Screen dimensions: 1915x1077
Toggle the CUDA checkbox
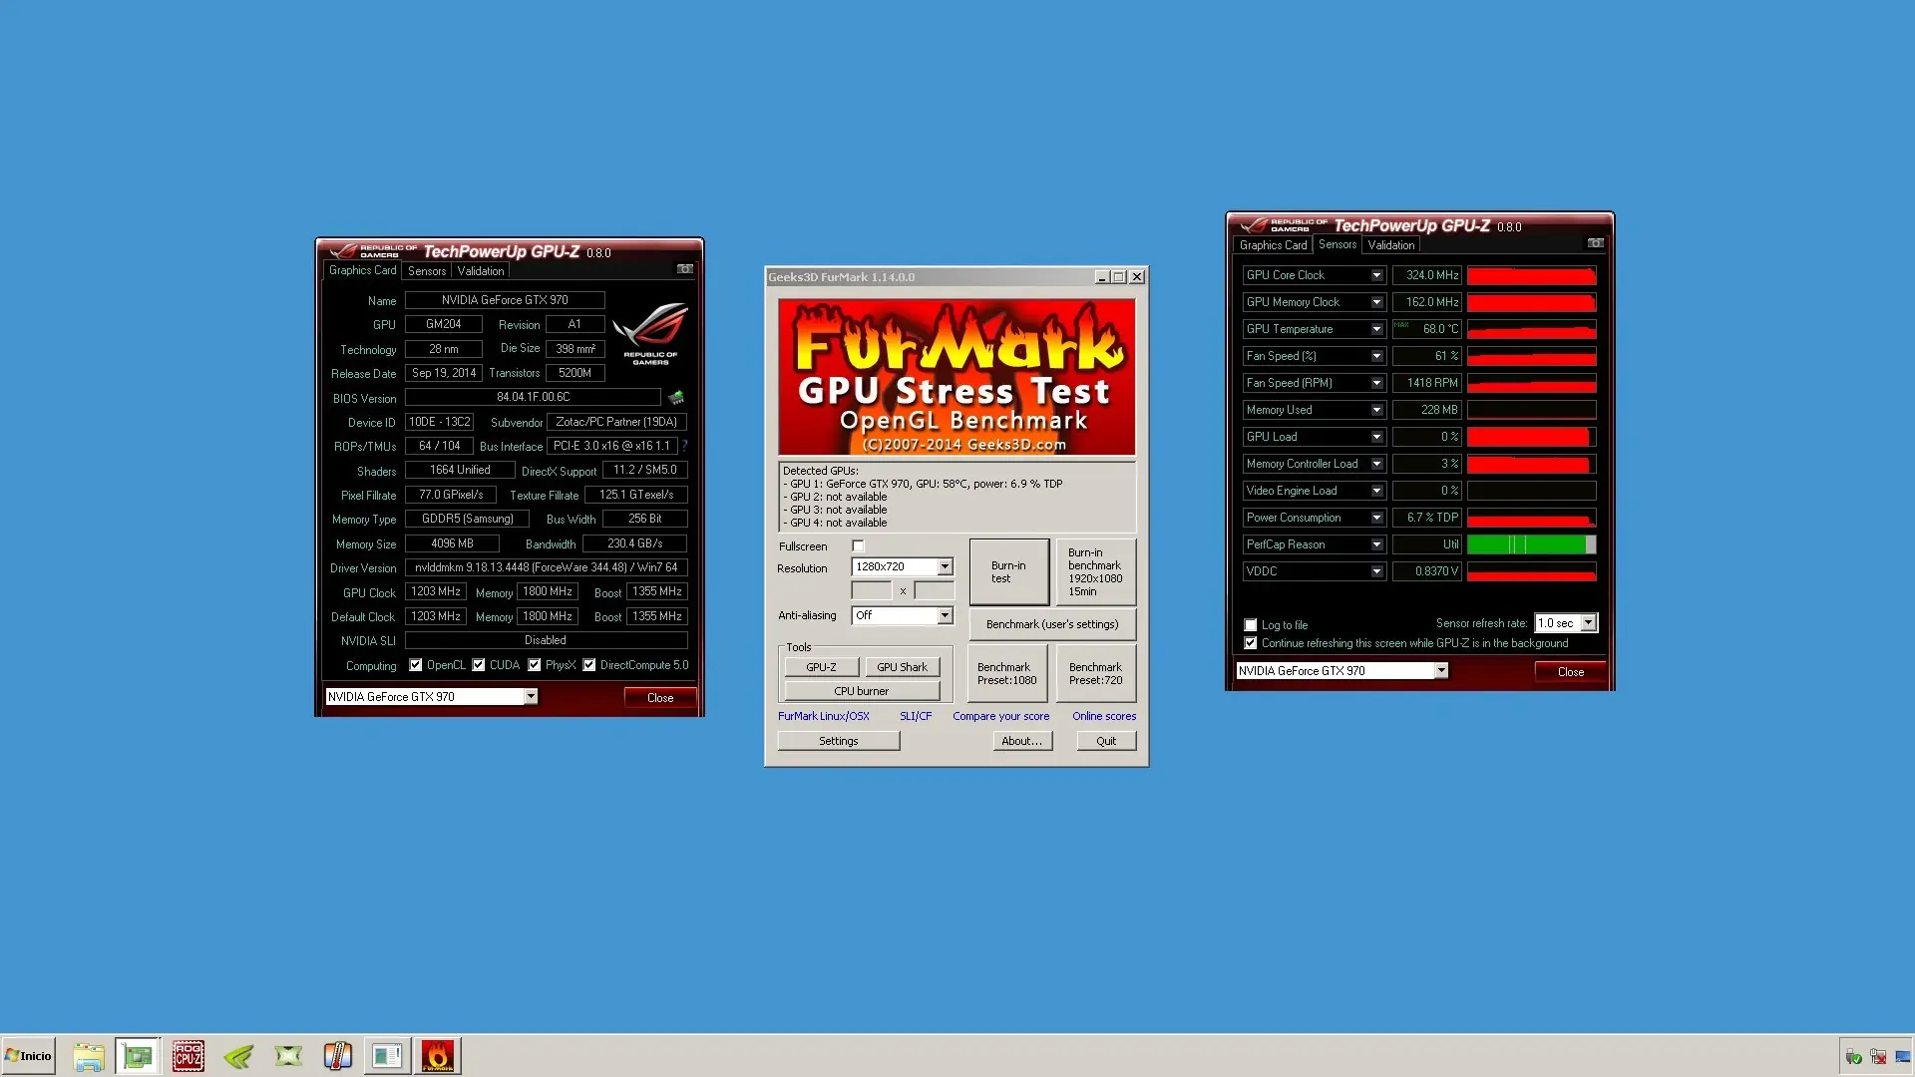click(x=479, y=665)
